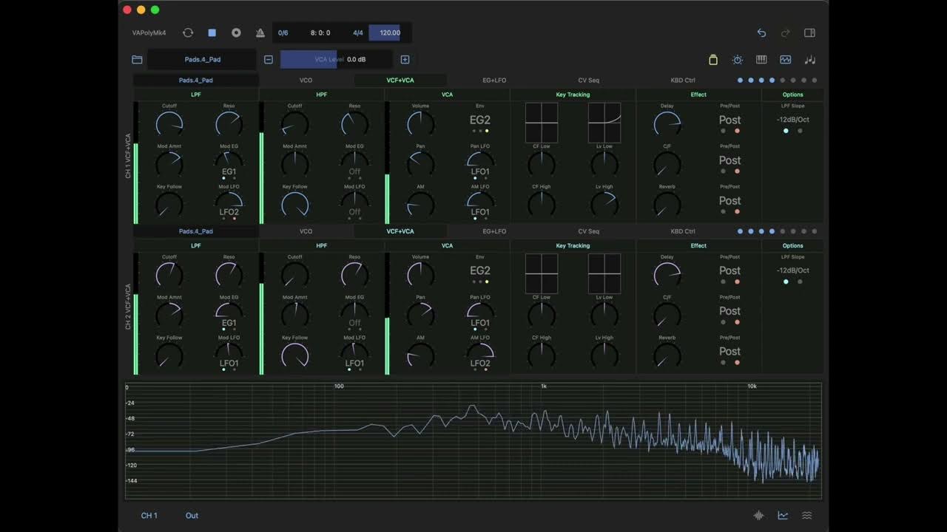Click CH 2 Key Tracking CF curve graph

coord(542,274)
